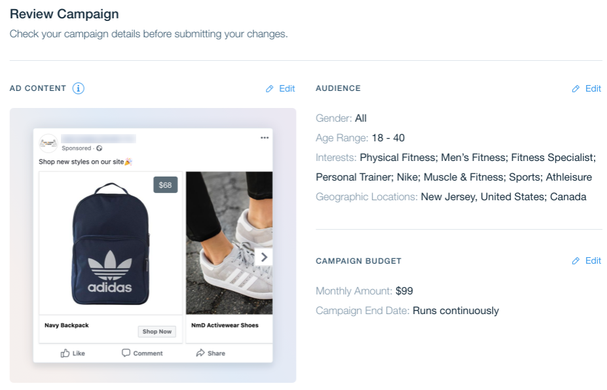
Task: Edit the Campaign Budget
Action: tap(593, 260)
